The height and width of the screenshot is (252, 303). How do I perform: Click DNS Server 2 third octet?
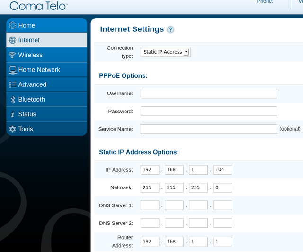point(198,223)
